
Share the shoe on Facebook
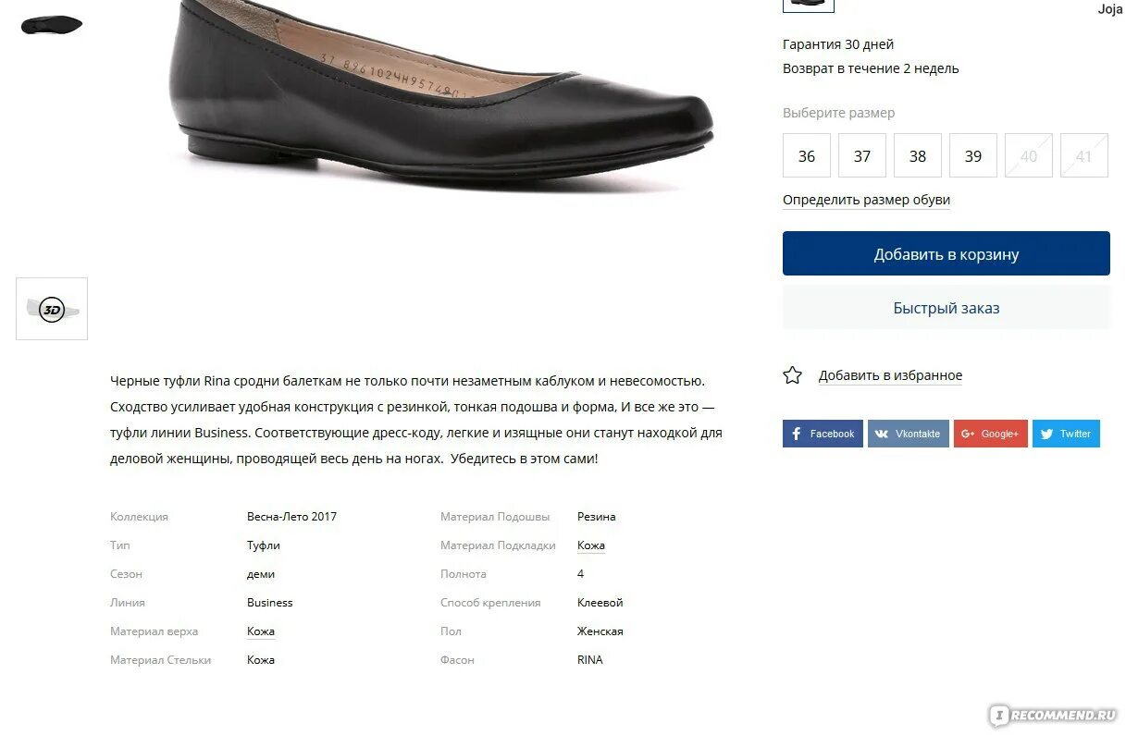823,434
